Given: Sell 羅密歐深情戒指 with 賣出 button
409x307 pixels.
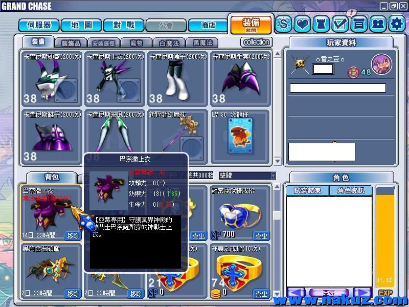Looking at the screenshot, I should (x=261, y=236).
